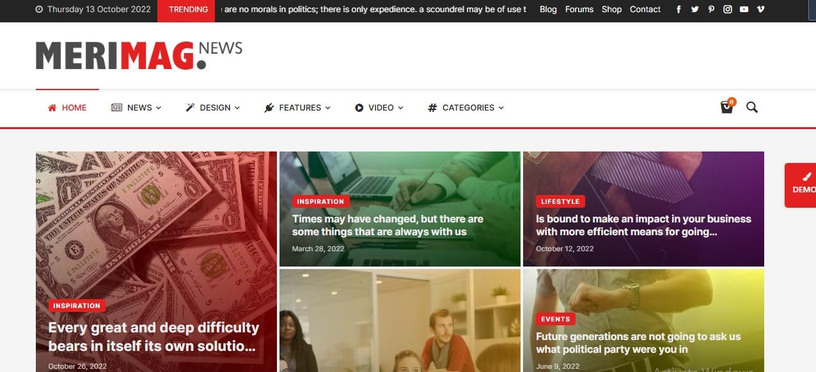Open site search via magnifier icon
The width and height of the screenshot is (816, 372).
pos(752,107)
